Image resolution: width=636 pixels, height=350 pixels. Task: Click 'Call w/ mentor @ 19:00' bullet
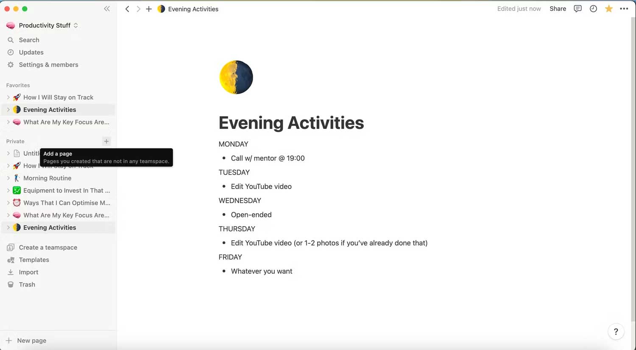(x=268, y=158)
